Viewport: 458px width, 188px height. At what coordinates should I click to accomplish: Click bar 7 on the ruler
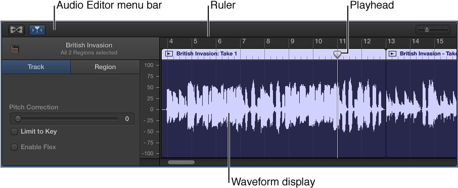click(x=244, y=41)
